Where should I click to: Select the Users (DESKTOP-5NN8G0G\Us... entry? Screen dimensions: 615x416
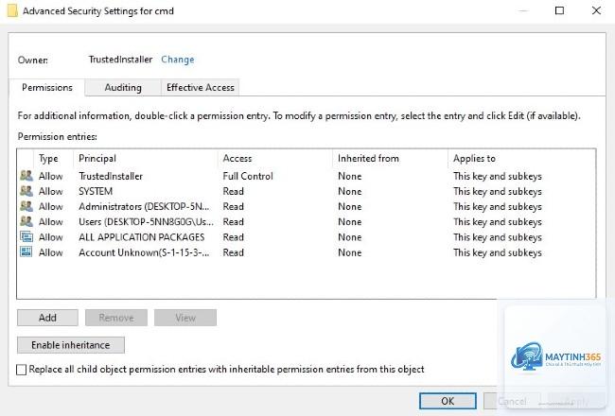pyautogui.click(x=146, y=222)
